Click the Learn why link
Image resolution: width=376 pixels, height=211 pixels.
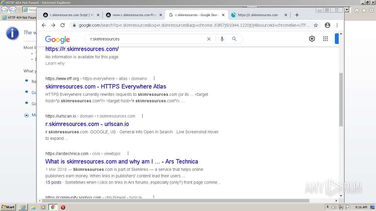[x=55, y=63]
